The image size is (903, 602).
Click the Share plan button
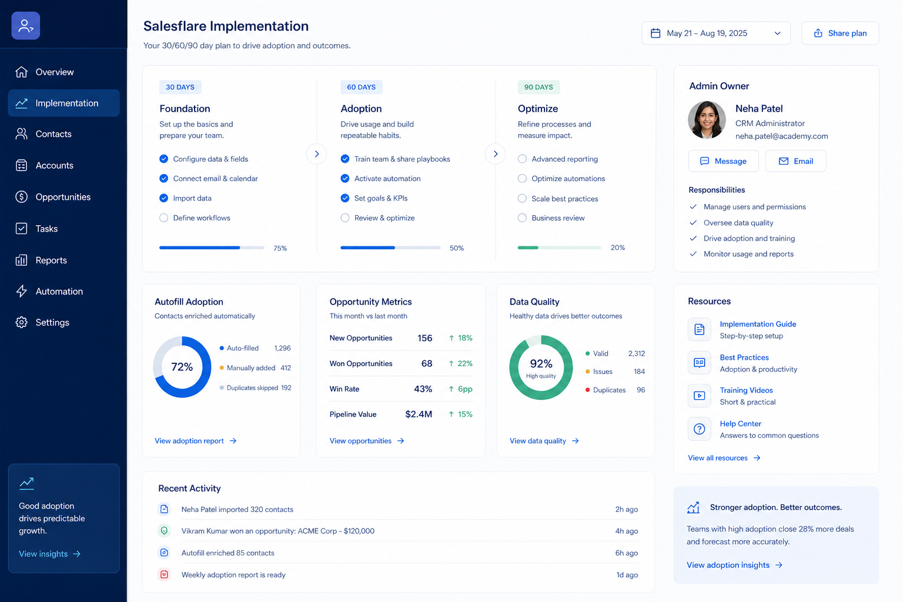[x=840, y=33]
